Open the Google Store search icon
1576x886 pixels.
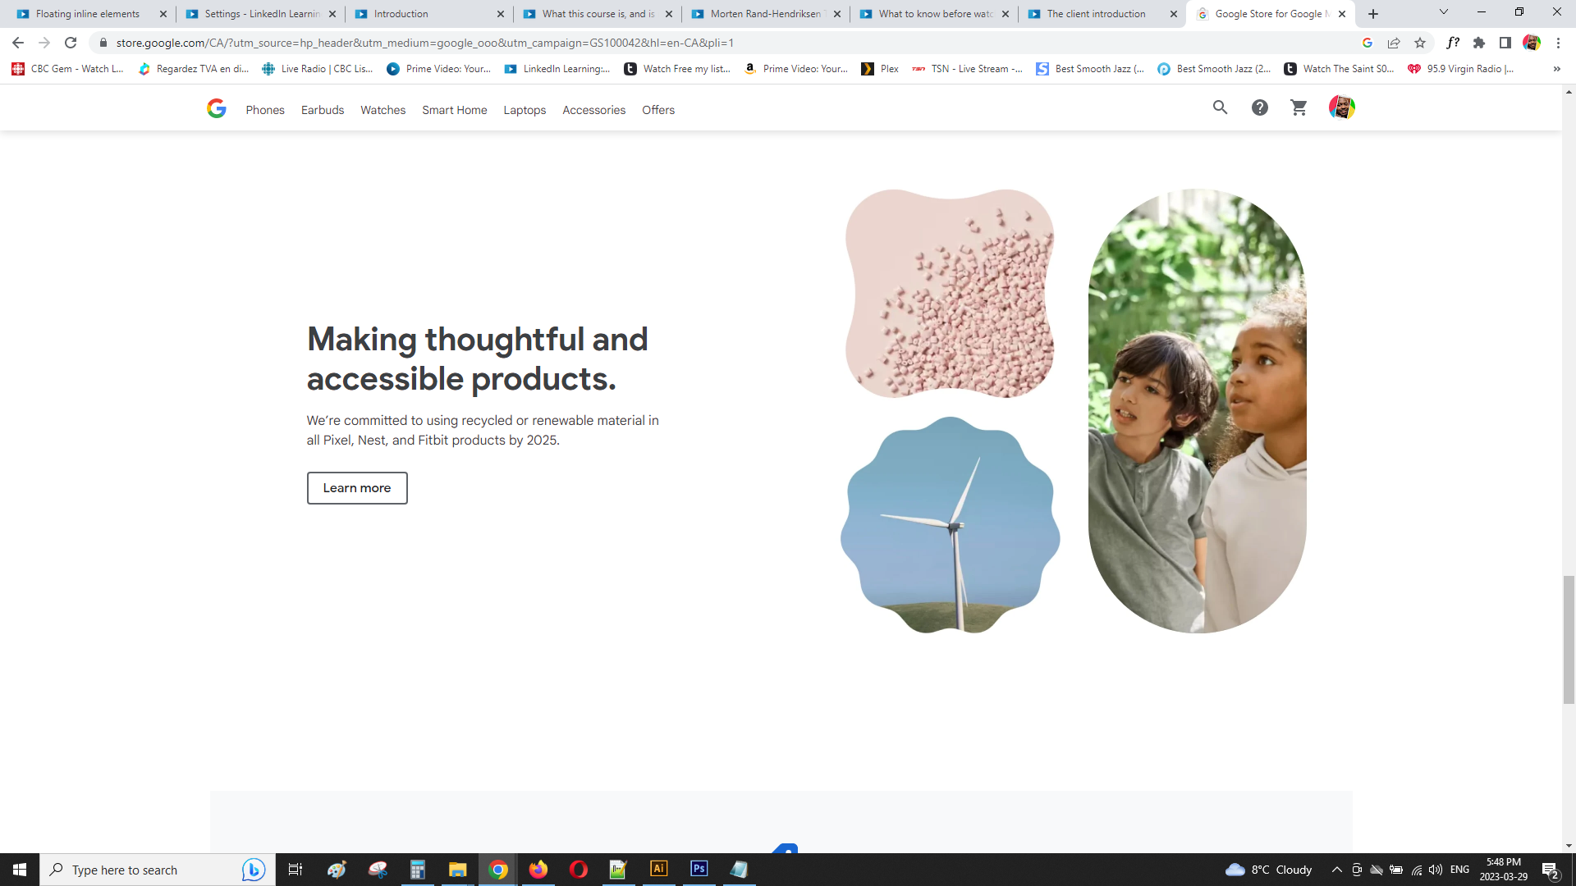point(1220,107)
